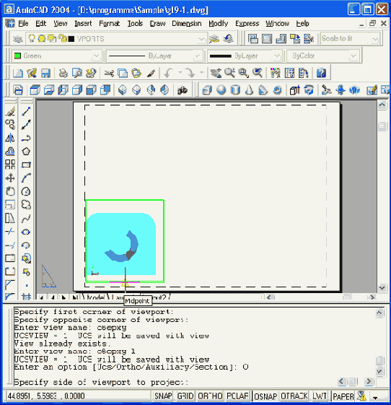Open the Express menu
The image size is (391, 405).
click(x=247, y=24)
